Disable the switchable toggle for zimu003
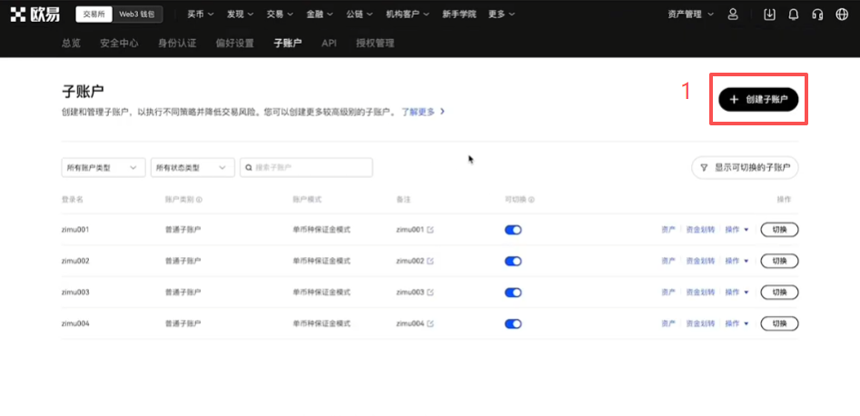Screen dimensions: 860x416 (x=513, y=292)
